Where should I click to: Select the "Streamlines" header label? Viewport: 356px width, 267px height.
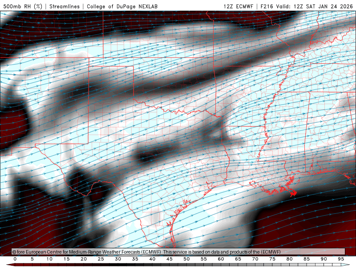pyautogui.click(x=65, y=6)
